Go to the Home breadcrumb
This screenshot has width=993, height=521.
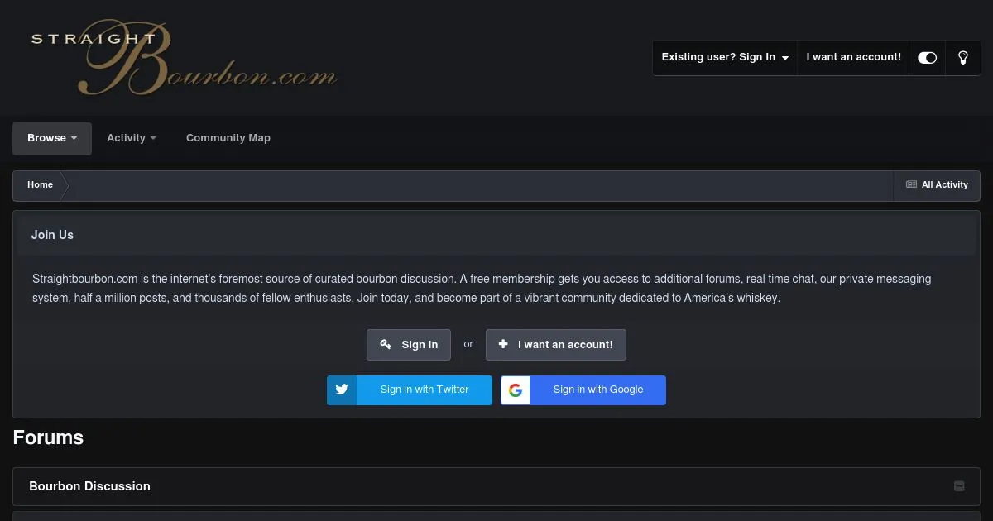point(40,185)
